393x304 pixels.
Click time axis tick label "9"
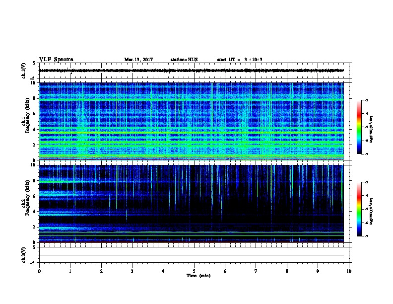click(x=318, y=271)
